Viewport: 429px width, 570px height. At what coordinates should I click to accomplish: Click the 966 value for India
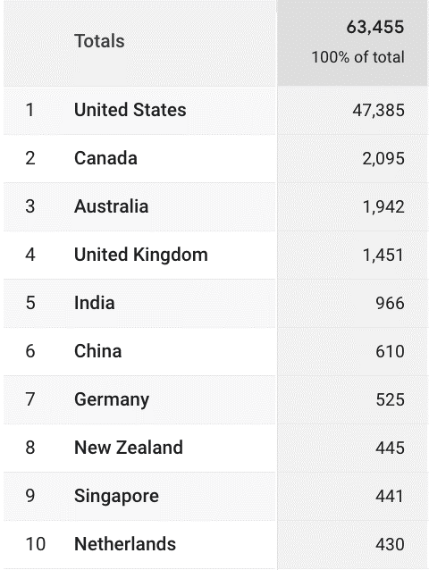tap(390, 304)
